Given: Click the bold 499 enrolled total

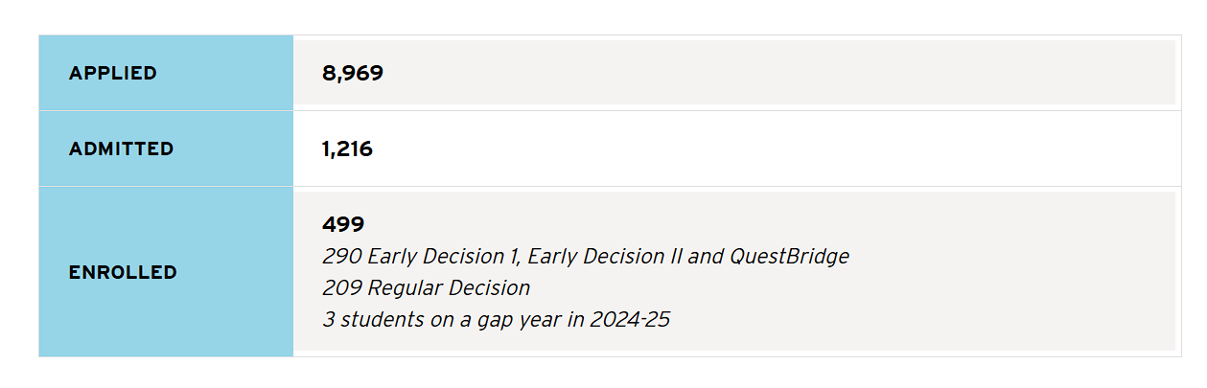Looking at the screenshot, I should [343, 225].
